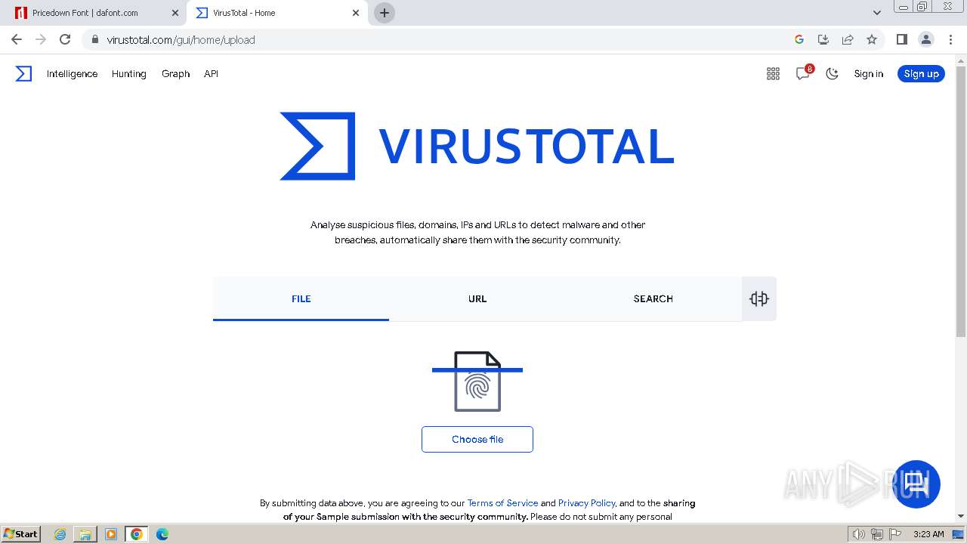Click the fingerprint file upload icon

click(x=477, y=382)
